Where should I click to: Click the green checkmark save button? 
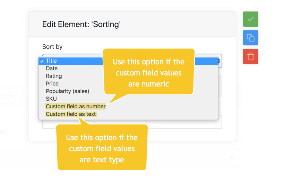pyautogui.click(x=250, y=19)
